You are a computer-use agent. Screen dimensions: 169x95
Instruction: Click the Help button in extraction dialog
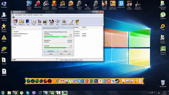click(69, 54)
